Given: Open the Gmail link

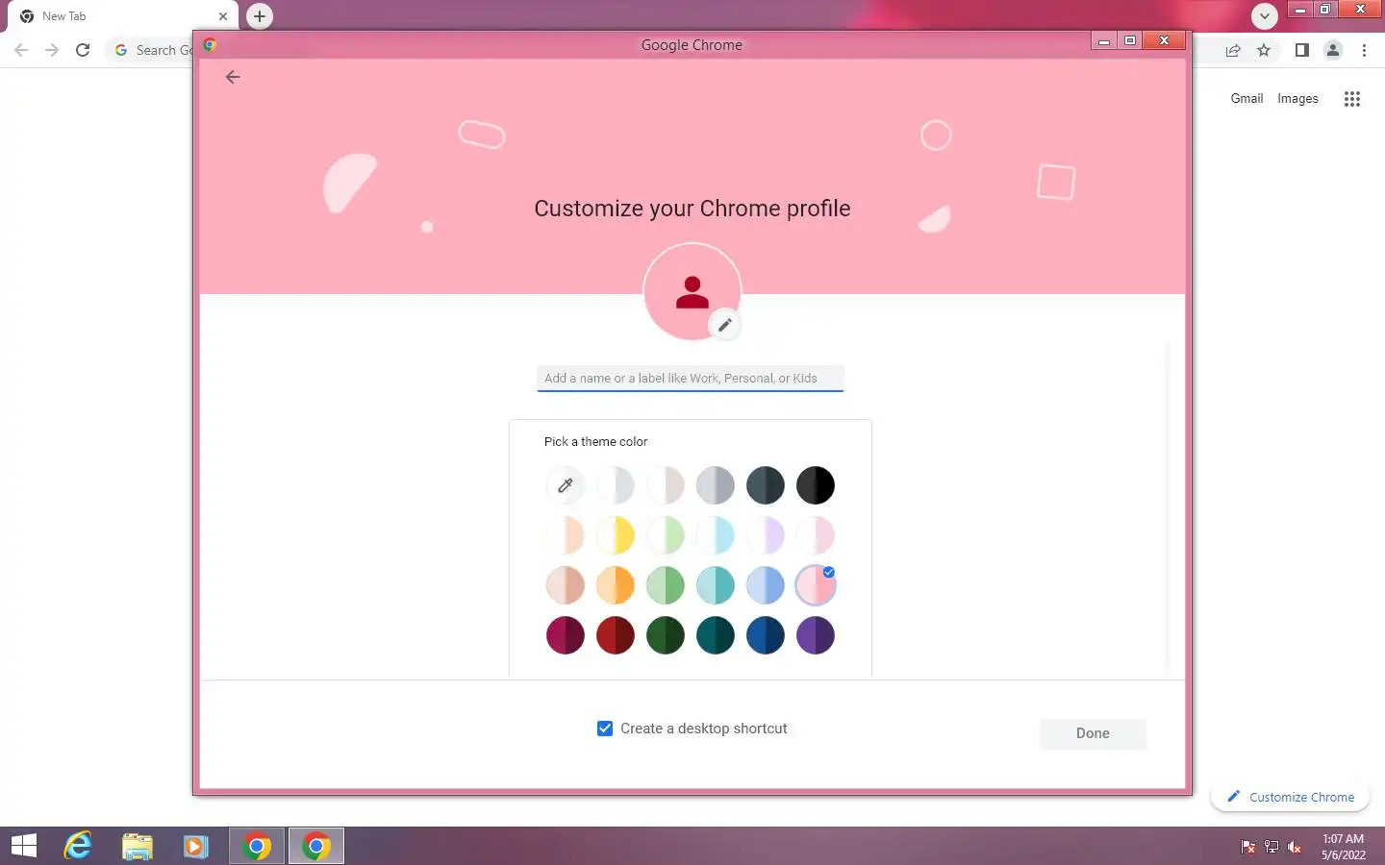Looking at the screenshot, I should [1246, 98].
